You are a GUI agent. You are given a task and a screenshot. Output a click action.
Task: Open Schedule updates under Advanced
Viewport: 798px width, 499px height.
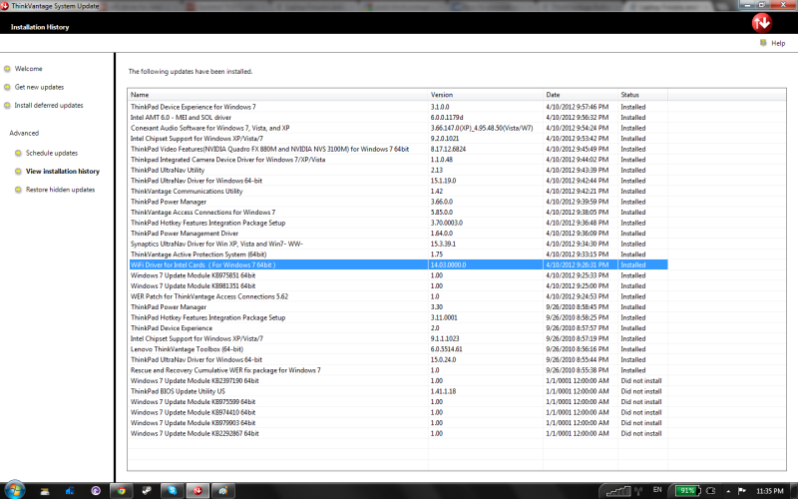coord(52,153)
